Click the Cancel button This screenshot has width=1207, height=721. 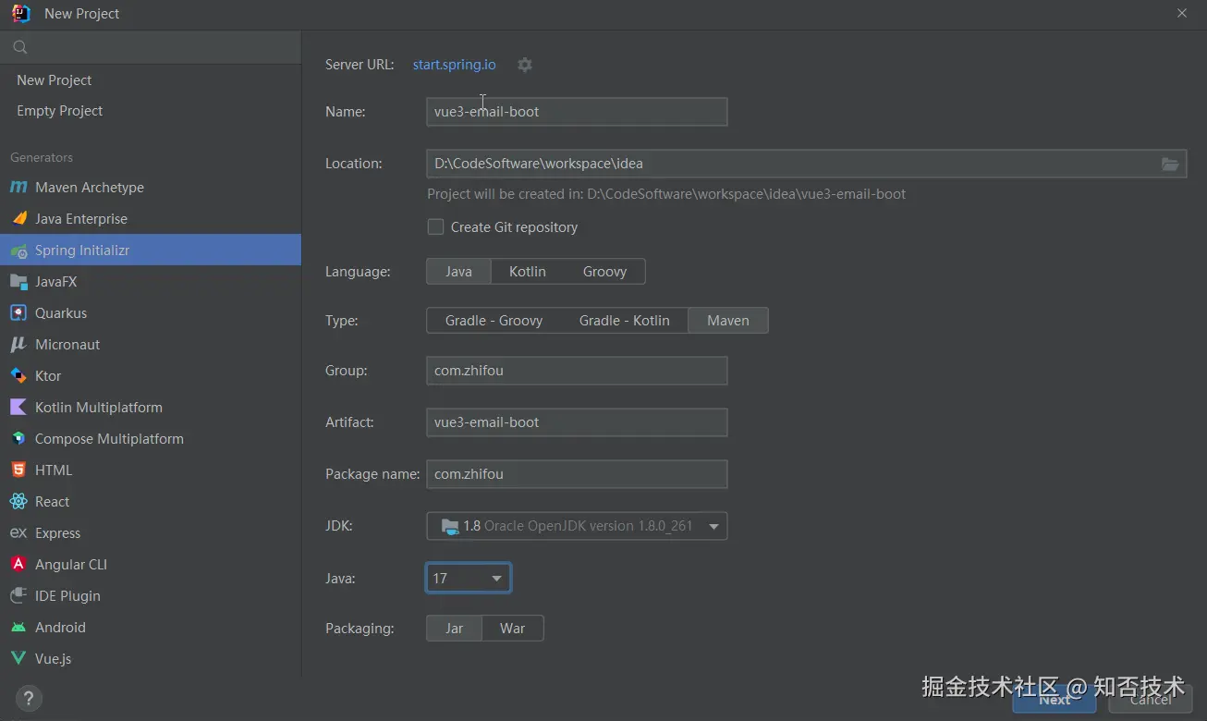coord(1151,700)
